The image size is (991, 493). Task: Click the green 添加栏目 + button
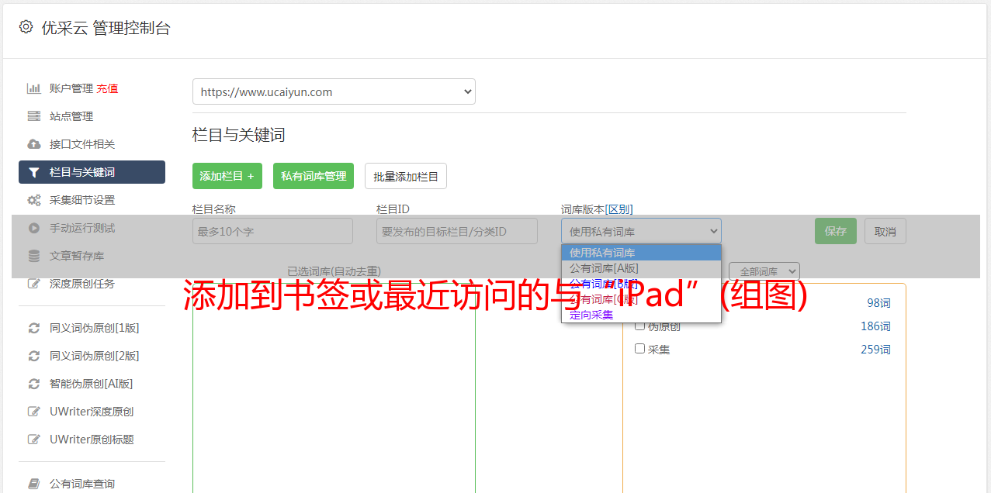227,176
